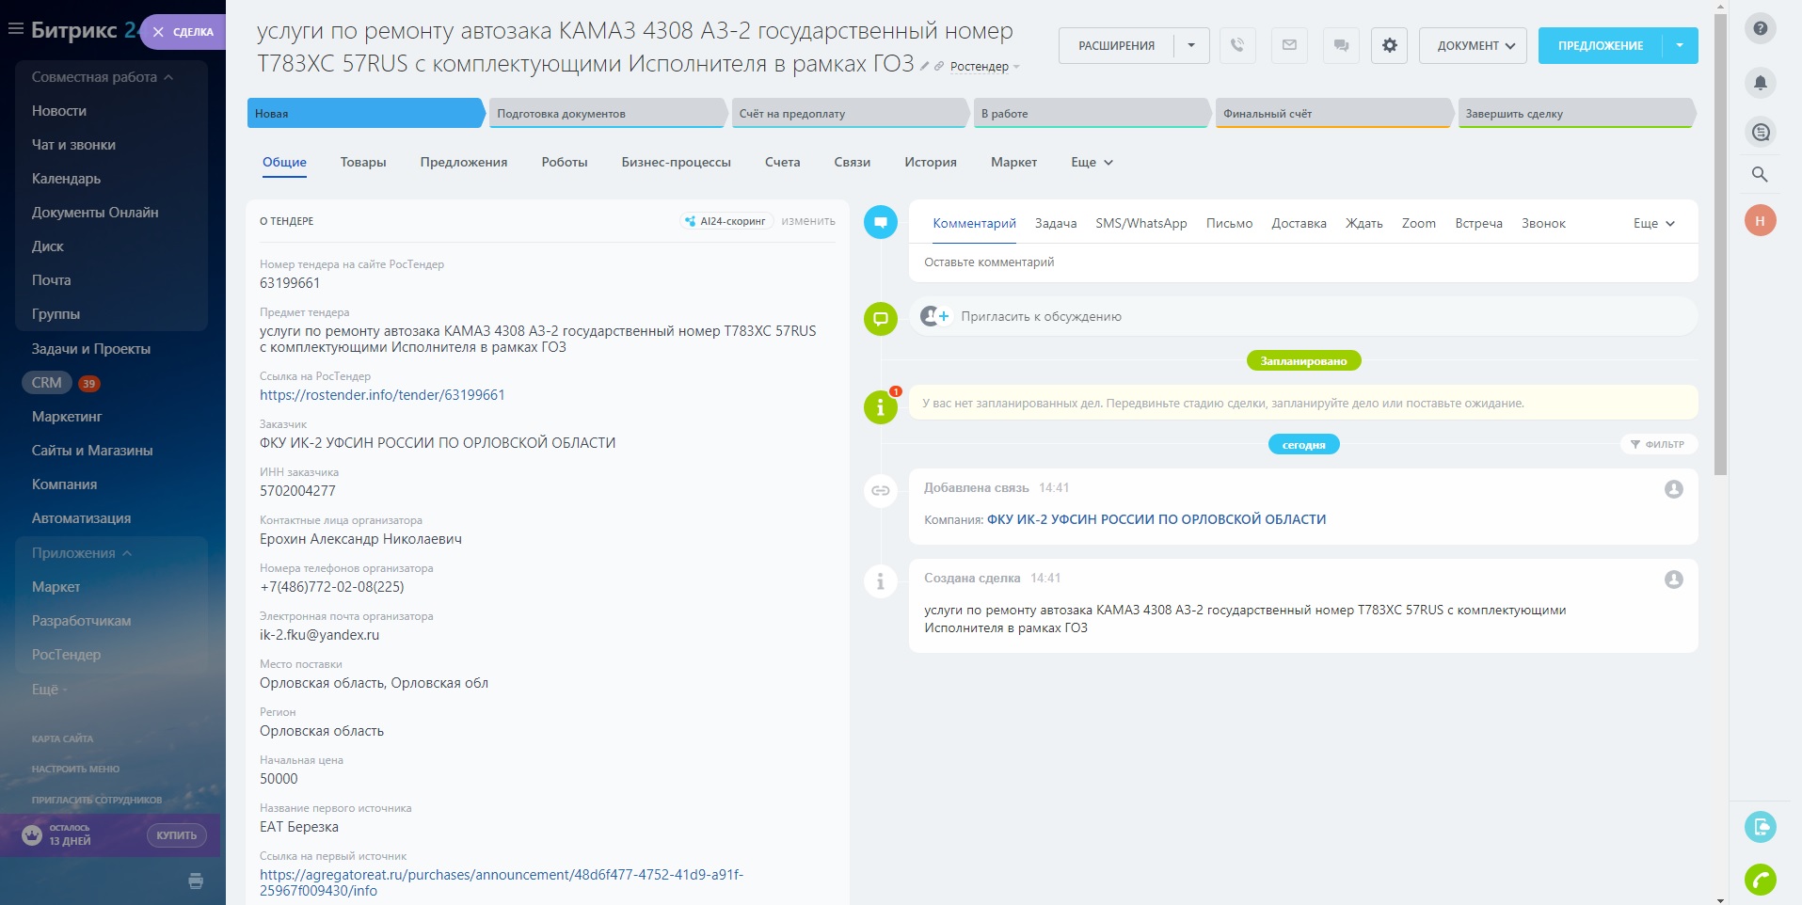Expand Еще in the activity type bar
Screen dimensions: 1802x905
coord(1654,223)
